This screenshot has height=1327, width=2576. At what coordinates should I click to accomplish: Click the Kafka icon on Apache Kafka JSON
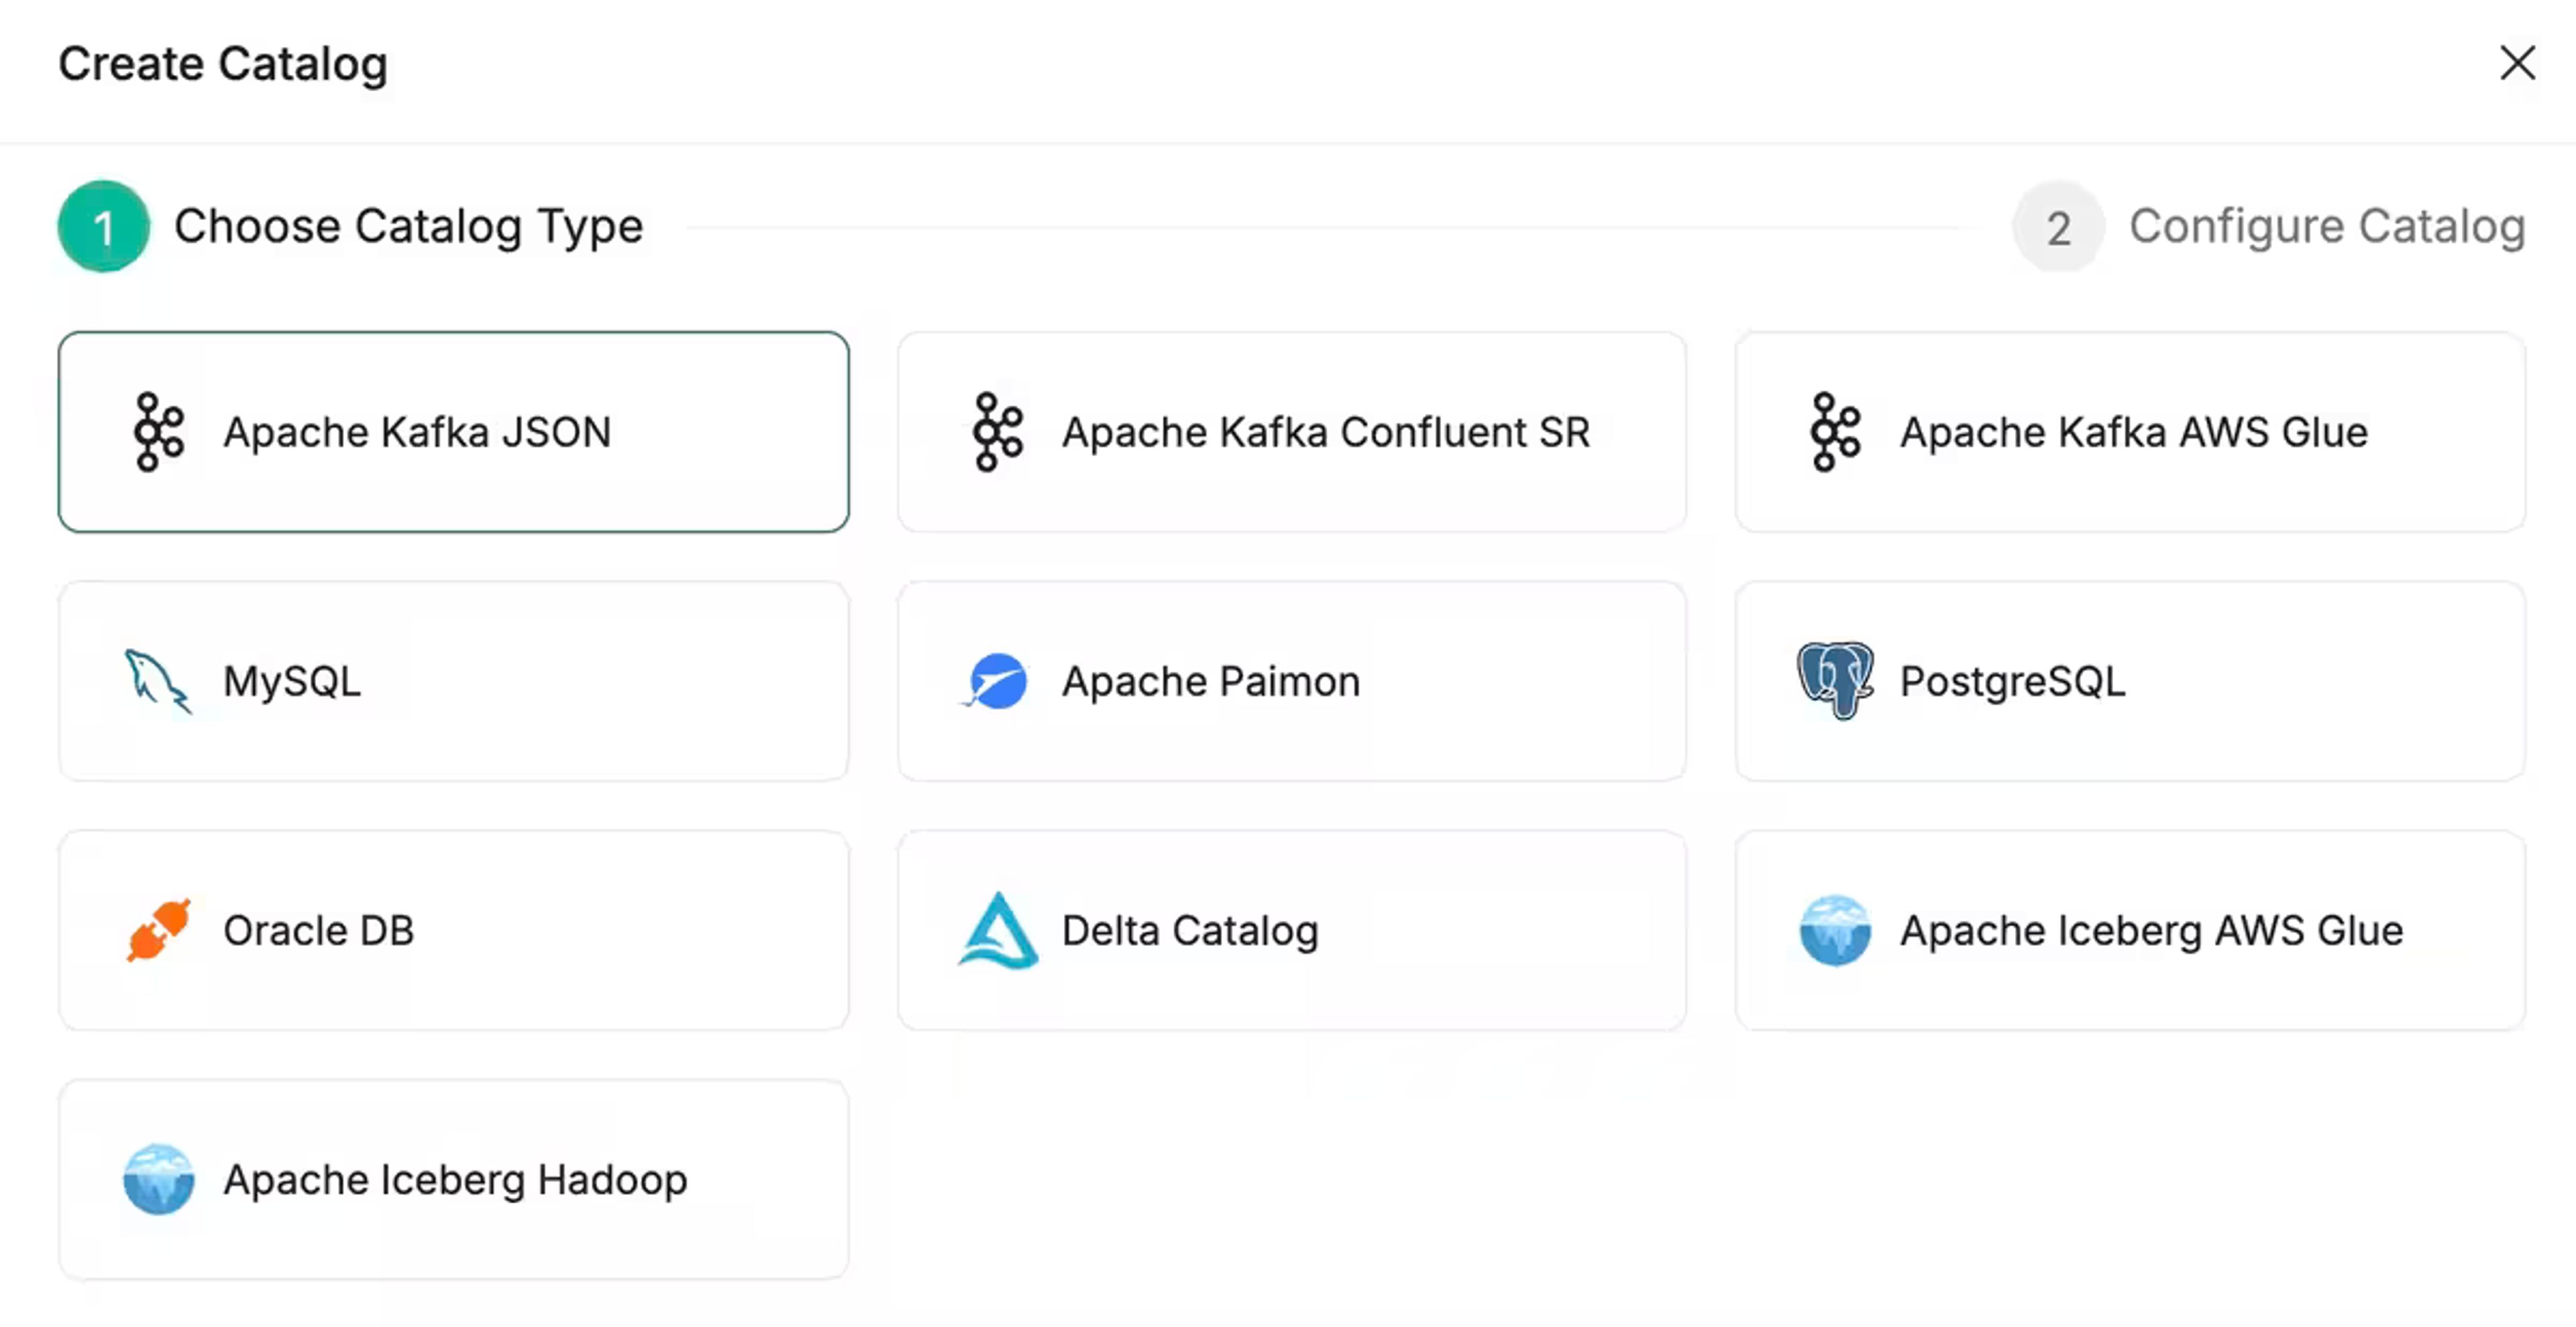pyautogui.click(x=159, y=432)
